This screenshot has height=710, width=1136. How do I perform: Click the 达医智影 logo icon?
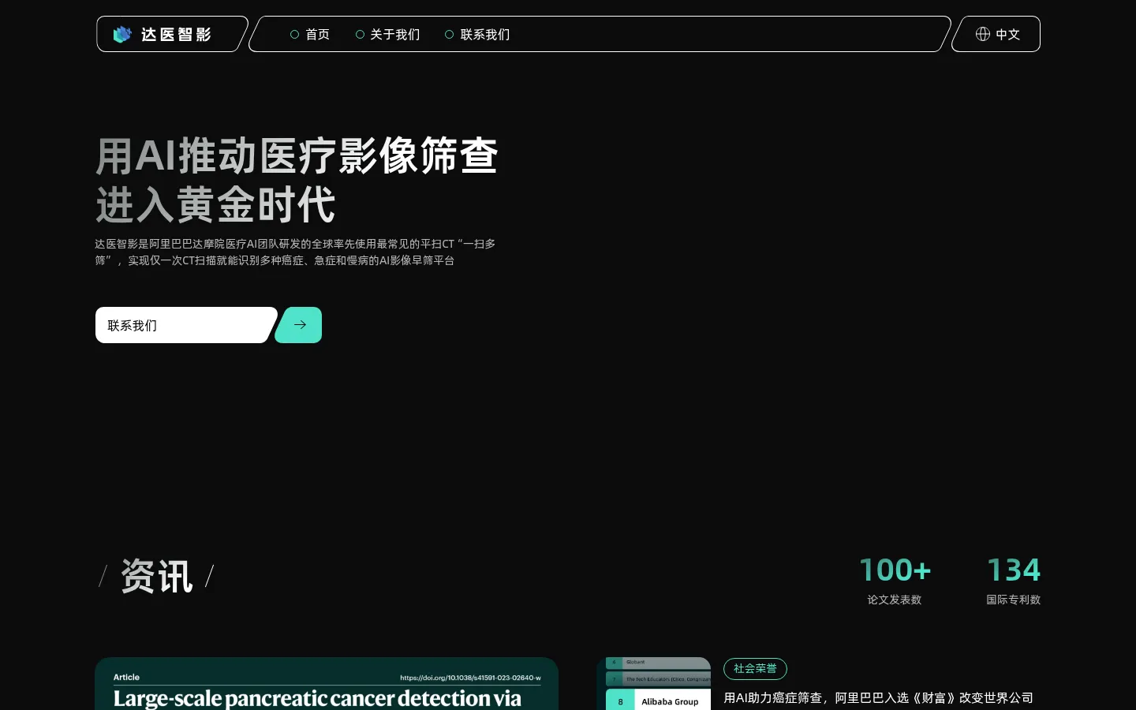click(122, 34)
